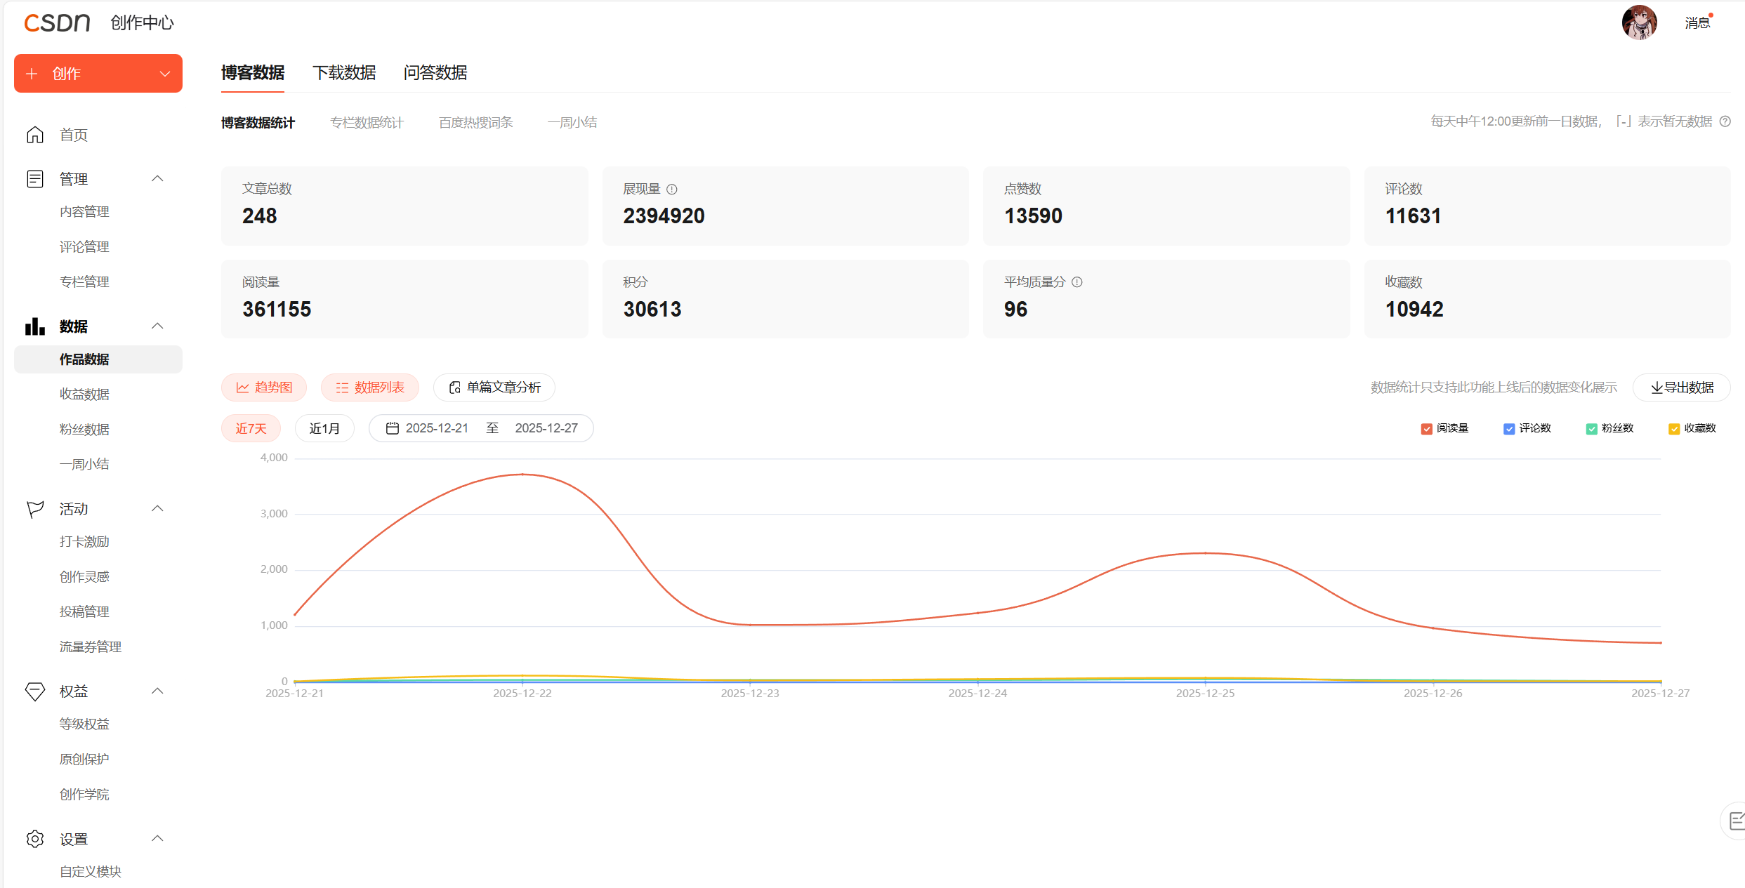Click the info icon next to 展现量
The width and height of the screenshot is (1745, 888).
(672, 189)
